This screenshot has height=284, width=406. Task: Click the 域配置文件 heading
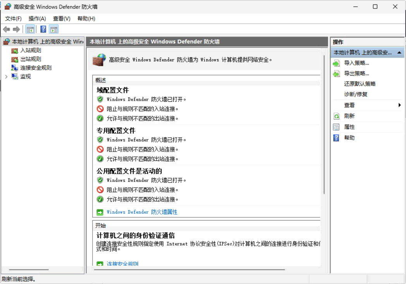[113, 90]
